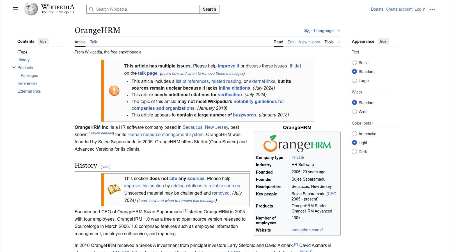Open the Edit tab
449x252 pixels.
pos(291,42)
